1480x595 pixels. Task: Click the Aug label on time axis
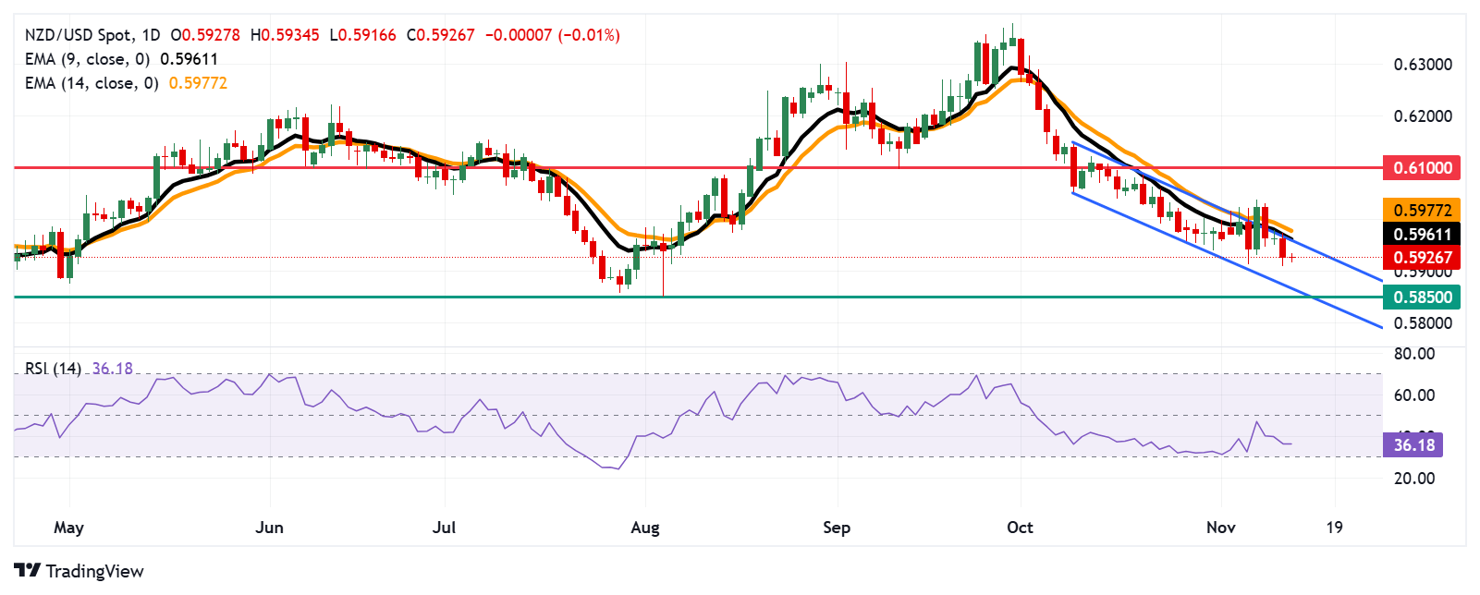click(x=645, y=528)
